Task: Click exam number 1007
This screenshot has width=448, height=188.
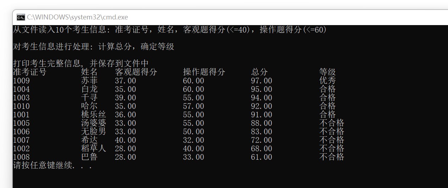Action: click(x=21, y=140)
